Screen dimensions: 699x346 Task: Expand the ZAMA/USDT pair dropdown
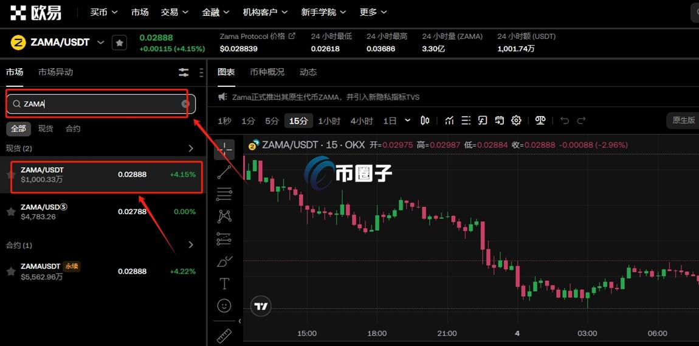tap(101, 43)
